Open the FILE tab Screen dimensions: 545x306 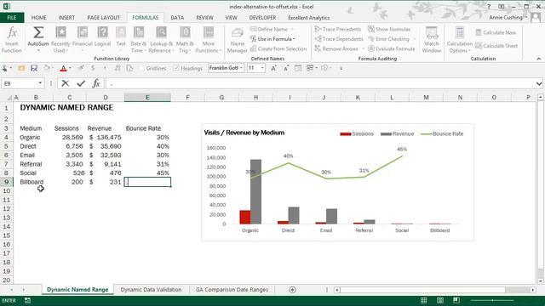pyautogui.click(x=12, y=18)
